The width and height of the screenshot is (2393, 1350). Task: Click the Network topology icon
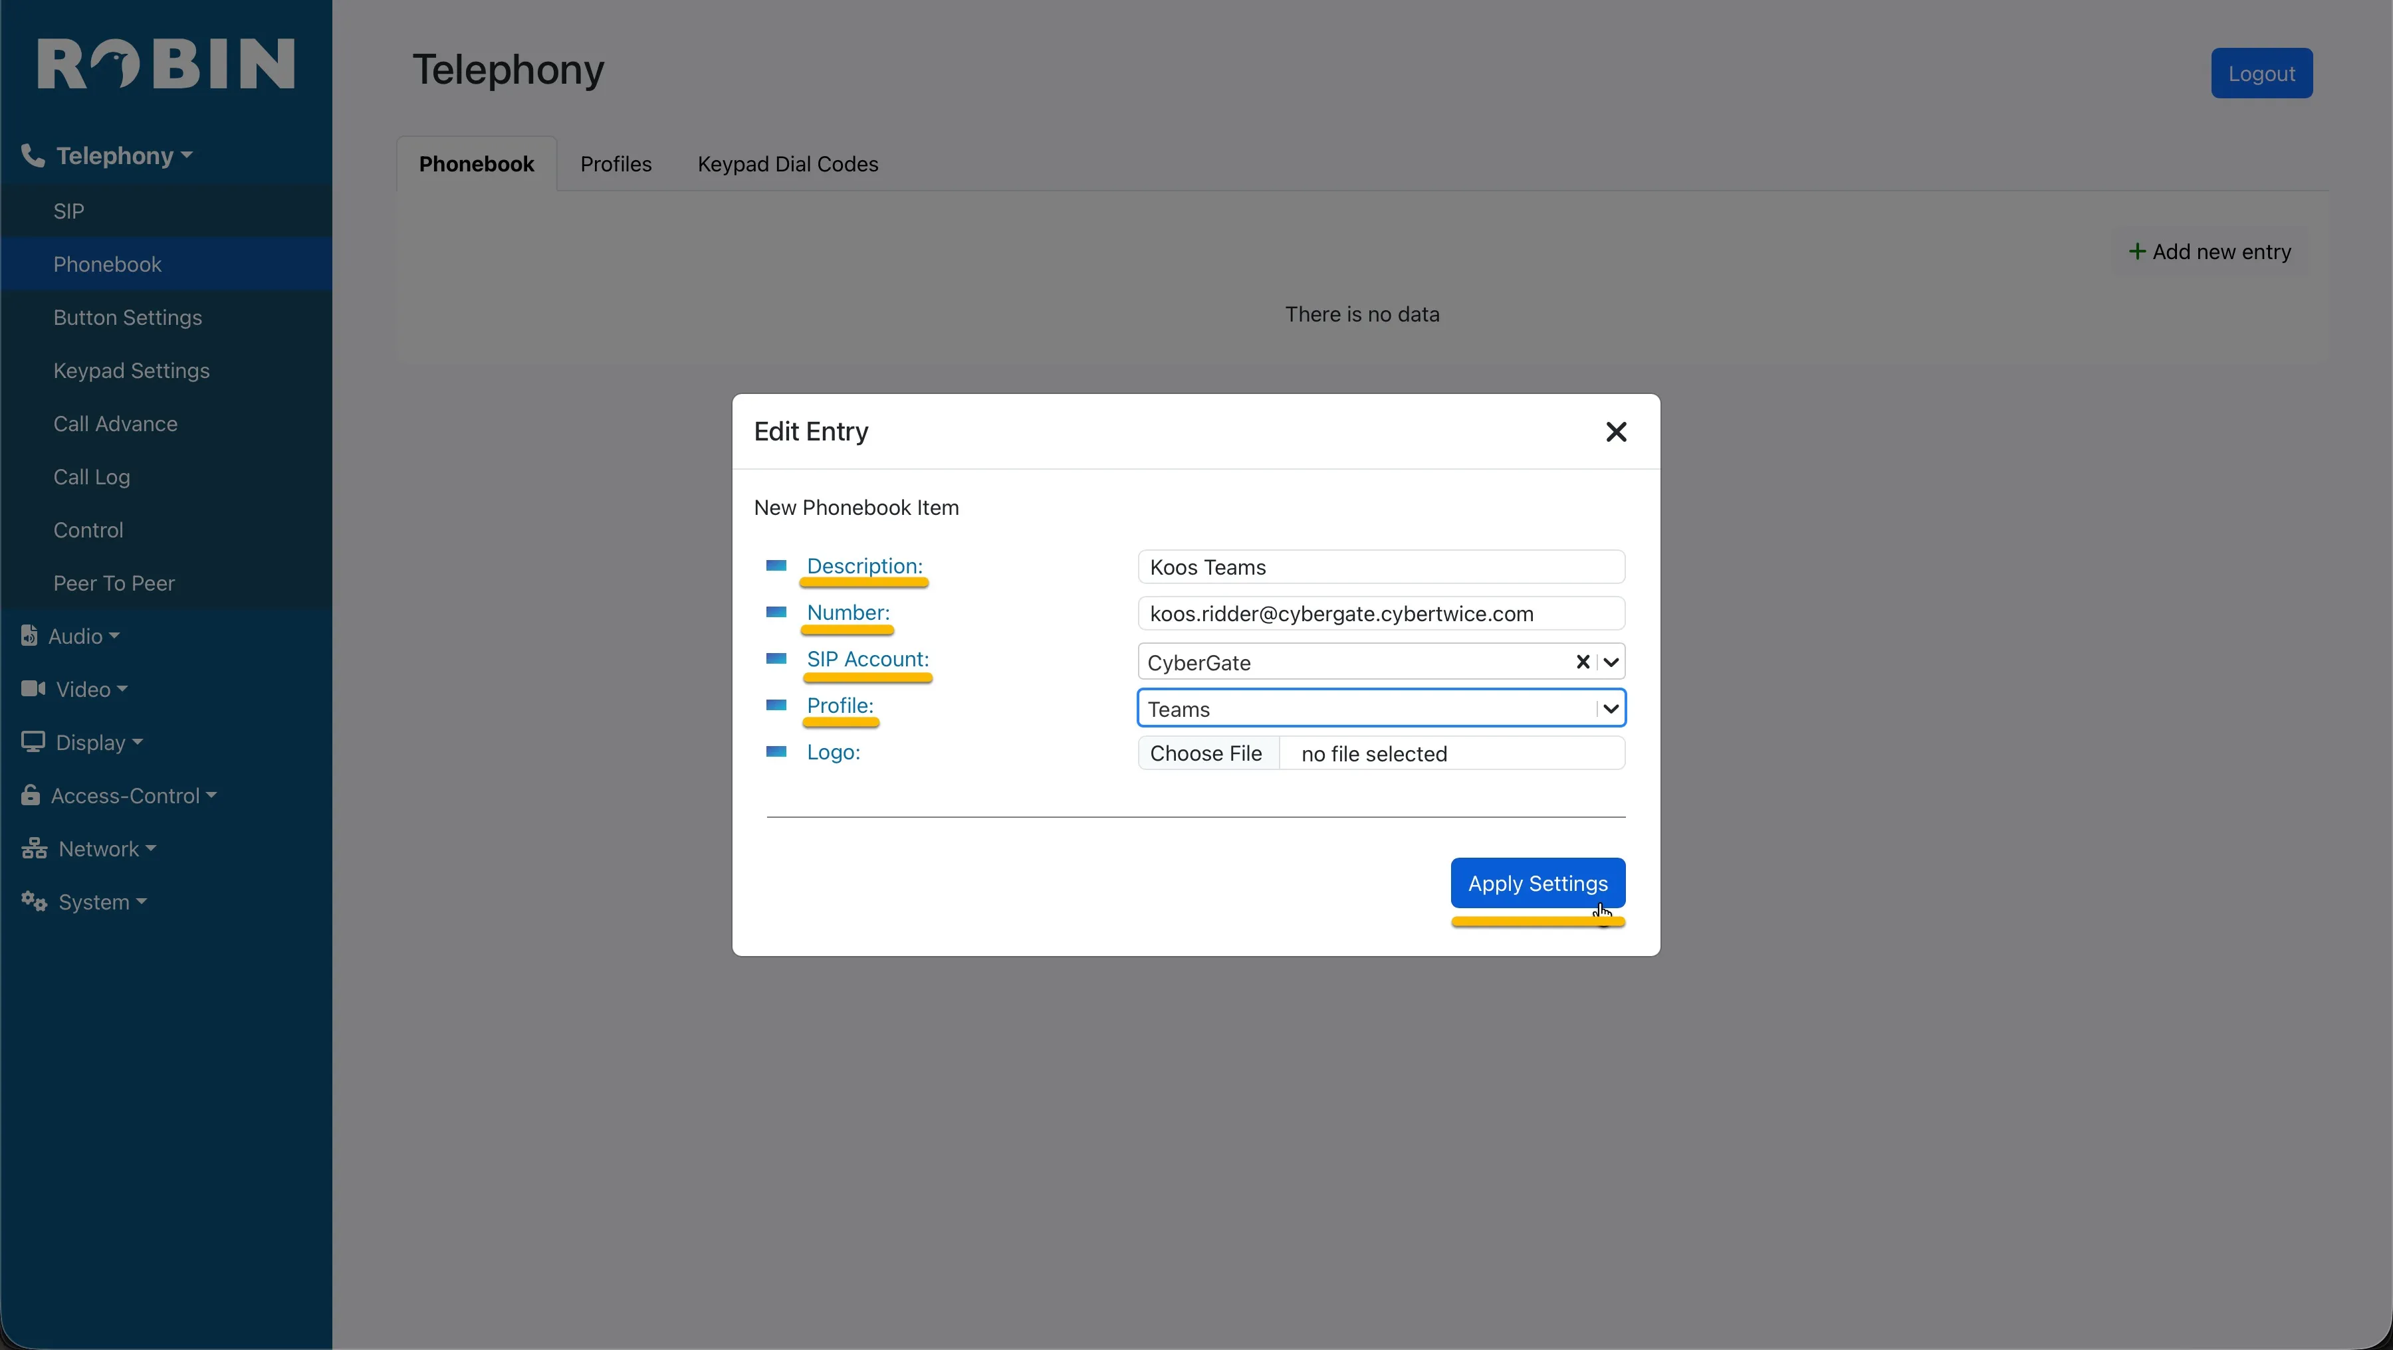35,848
